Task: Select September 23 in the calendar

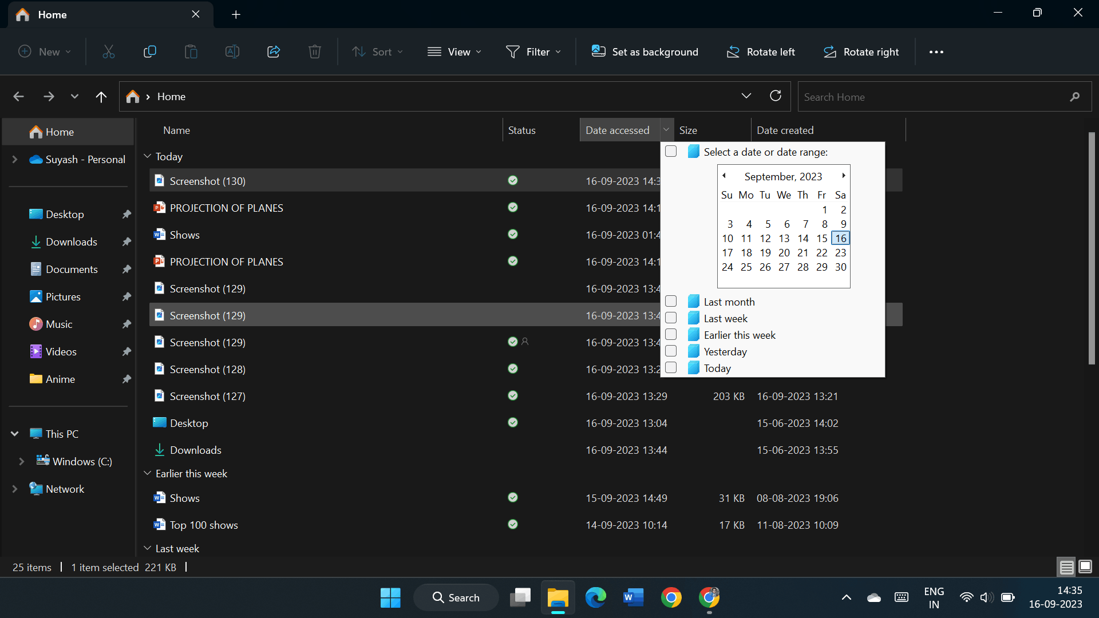Action: (840, 253)
